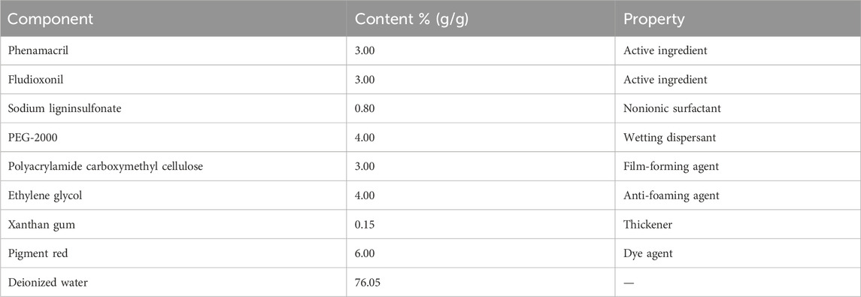Click the Wetting dispersant property cell

(x=738, y=138)
